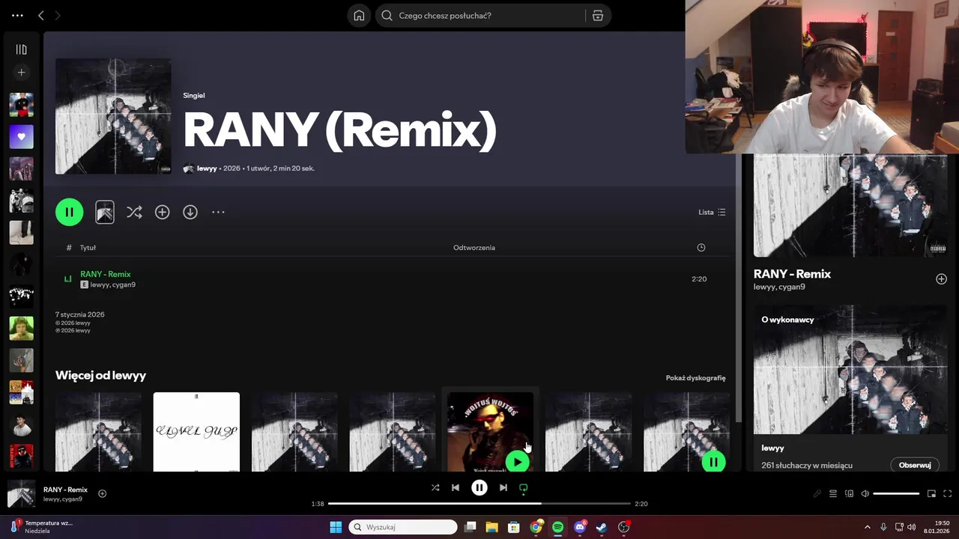Image resolution: width=959 pixels, height=539 pixels.
Task: Open artist lewyy link under title
Action: point(207,168)
